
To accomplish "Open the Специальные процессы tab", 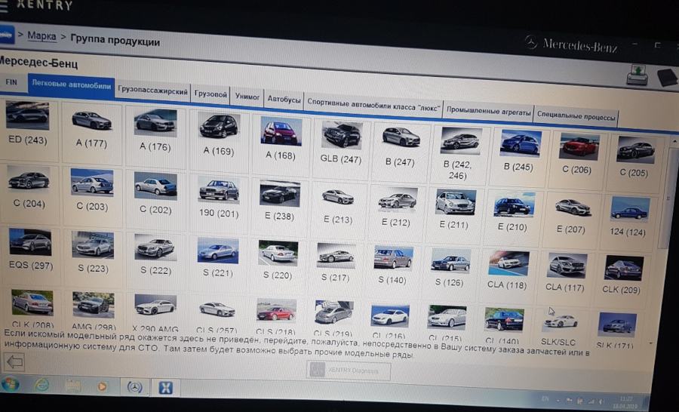I will coord(576,116).
